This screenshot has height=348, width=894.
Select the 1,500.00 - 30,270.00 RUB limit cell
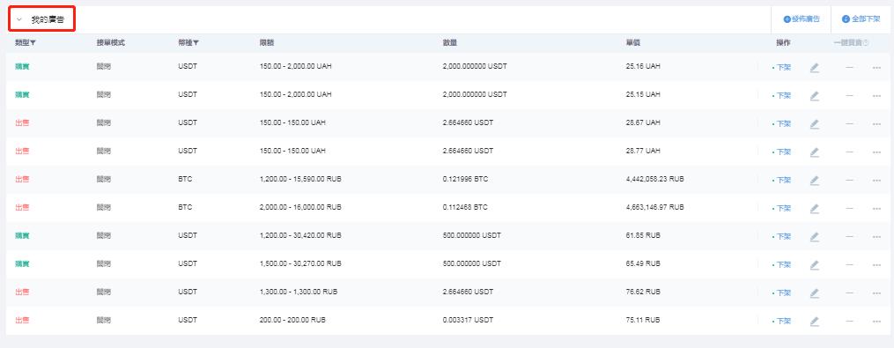300,264
